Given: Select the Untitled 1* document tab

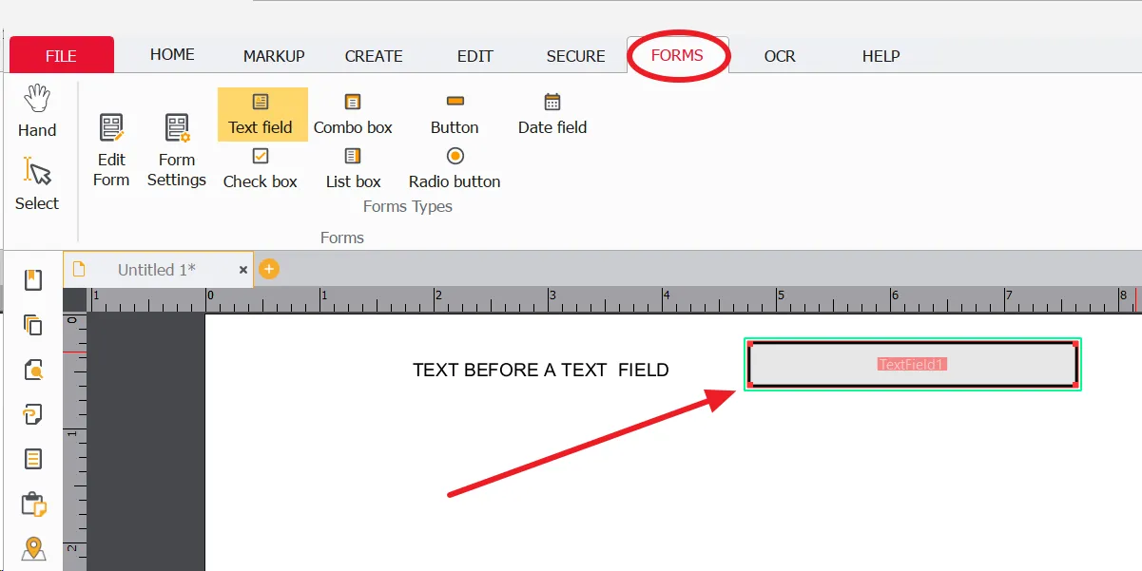Looking at the screenshot, I should point(157,270).
